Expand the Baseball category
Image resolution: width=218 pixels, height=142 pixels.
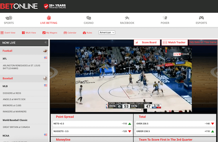pos(24,78)
